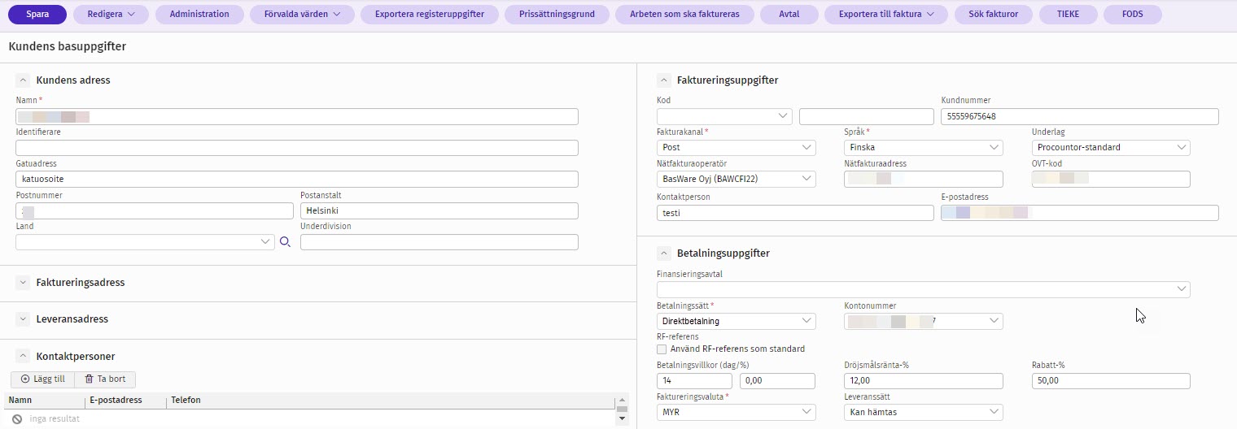1237x429 pixels.
Task: Click the Postanstalt field containing Helsinki
Action: (439, 211)
